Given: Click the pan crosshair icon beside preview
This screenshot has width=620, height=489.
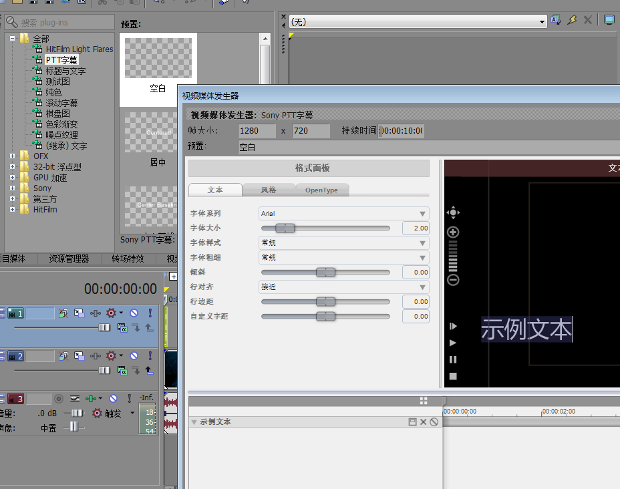Looking at the screenshot, I should click(453, 212).
